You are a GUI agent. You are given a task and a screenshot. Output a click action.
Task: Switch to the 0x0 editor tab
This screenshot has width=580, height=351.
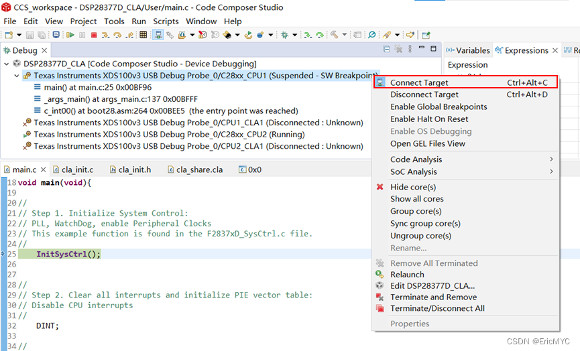[x=250, y=169]
